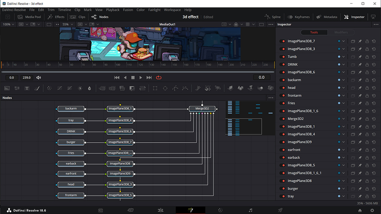Click the render end field 239.0

point(27,78)
